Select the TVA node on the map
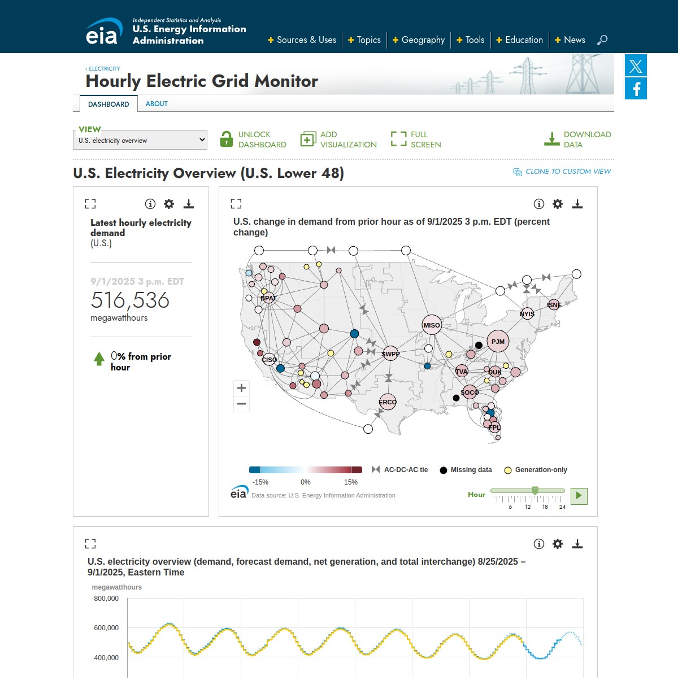This screenshot has width=678, height=698. (462, 371)
